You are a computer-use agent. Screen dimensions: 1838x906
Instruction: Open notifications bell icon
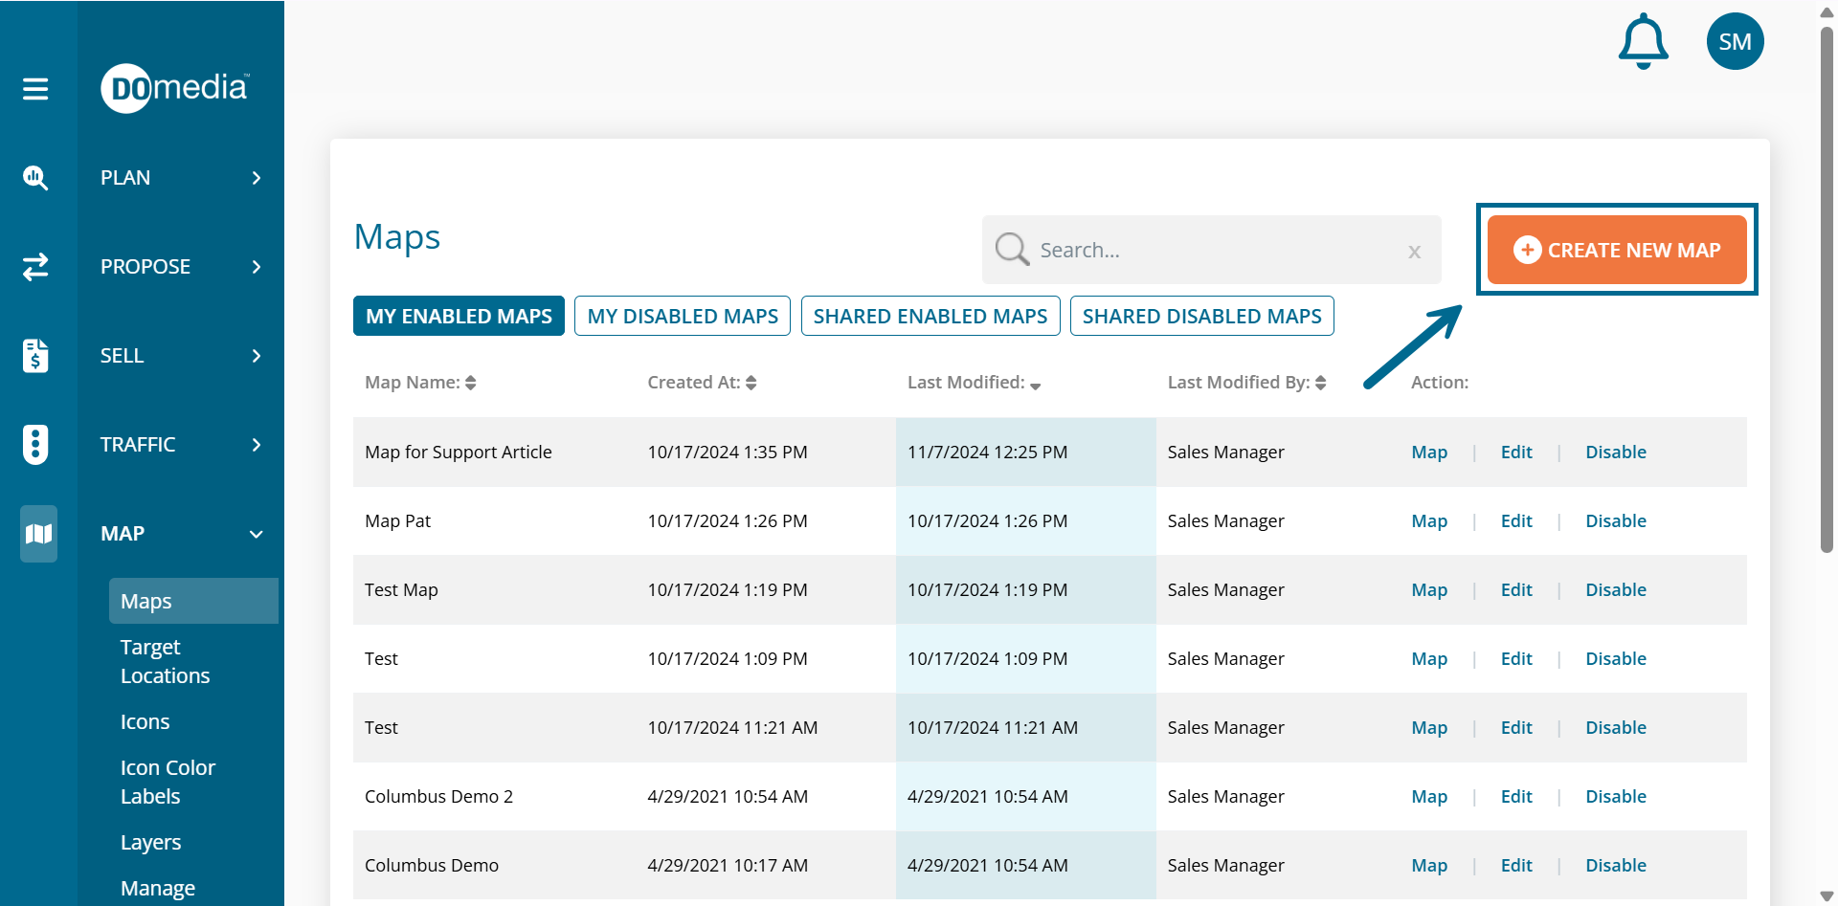(1643, 41)
